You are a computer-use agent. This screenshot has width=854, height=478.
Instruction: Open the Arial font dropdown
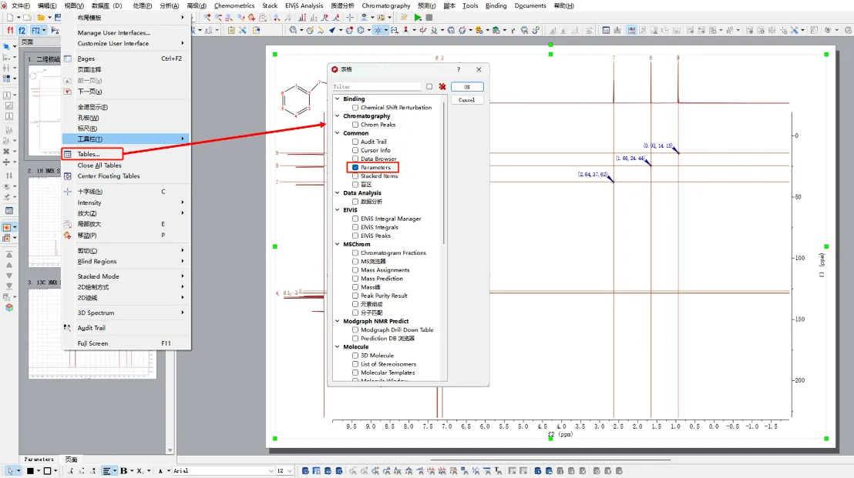point(271,470)
